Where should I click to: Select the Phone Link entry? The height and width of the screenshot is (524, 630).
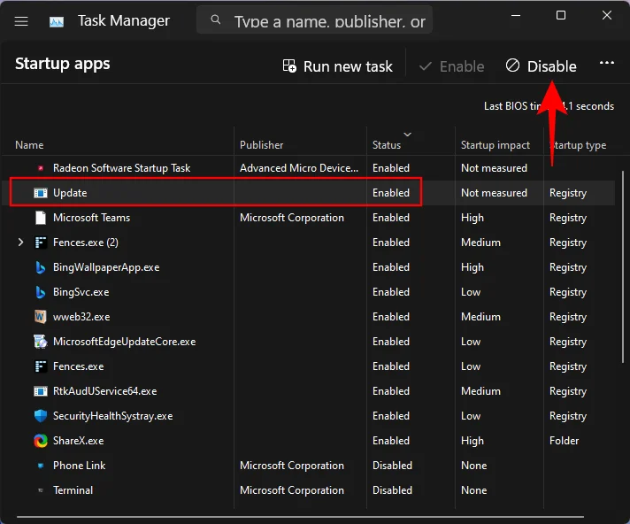click(x=308, y=466)
